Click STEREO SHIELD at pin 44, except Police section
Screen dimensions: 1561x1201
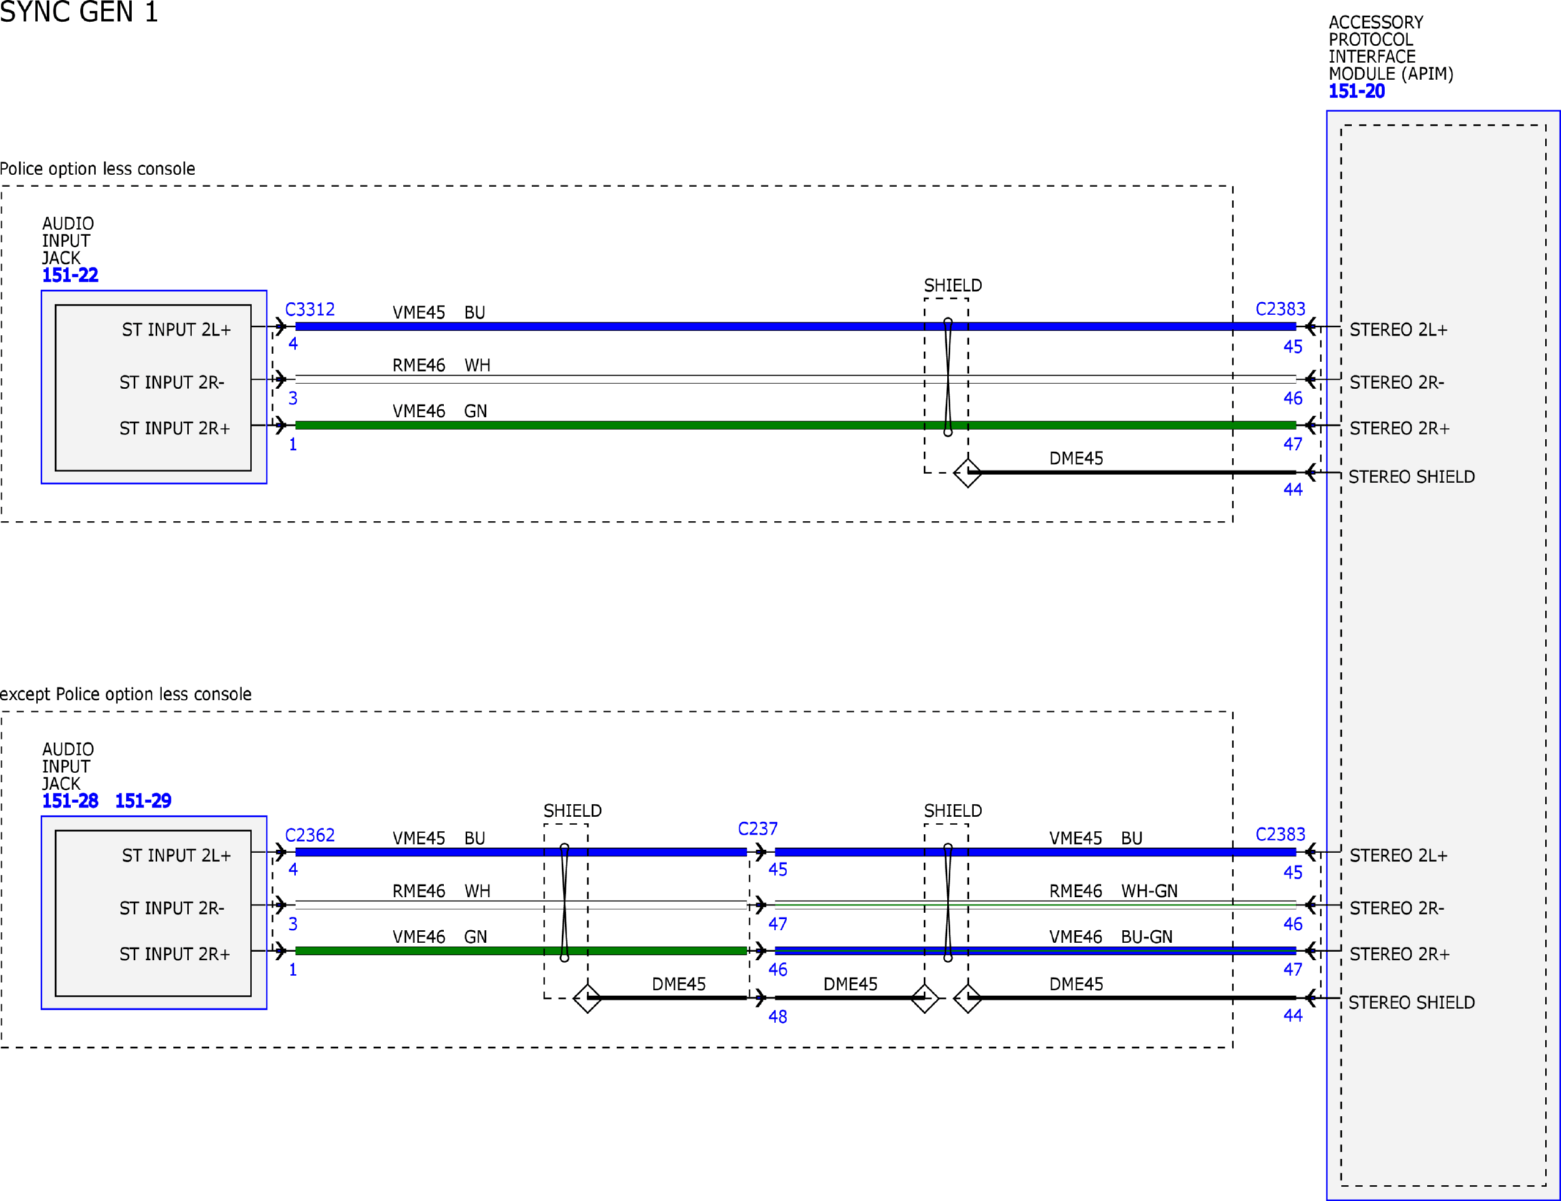pyautogui.click(x=1411, y=1002)
